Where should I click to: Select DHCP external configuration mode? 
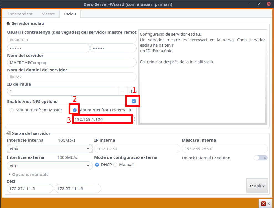pyautogui.click(x=97, y=165)
